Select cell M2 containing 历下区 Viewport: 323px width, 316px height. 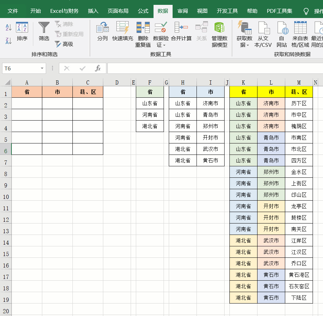pos(299,103)
